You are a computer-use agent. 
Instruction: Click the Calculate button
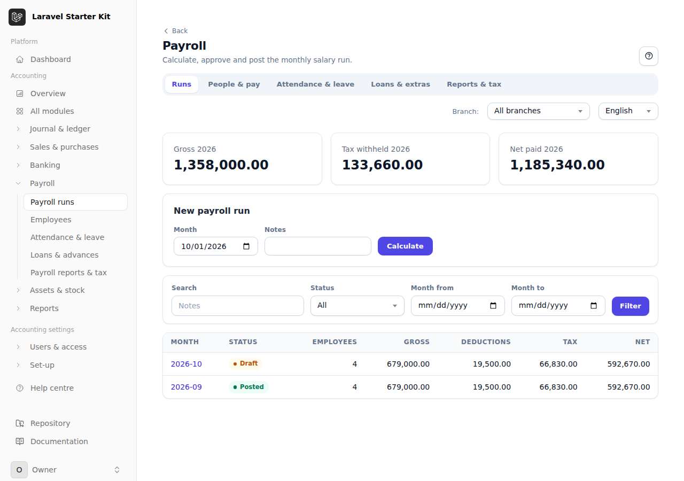pos(405,246)
